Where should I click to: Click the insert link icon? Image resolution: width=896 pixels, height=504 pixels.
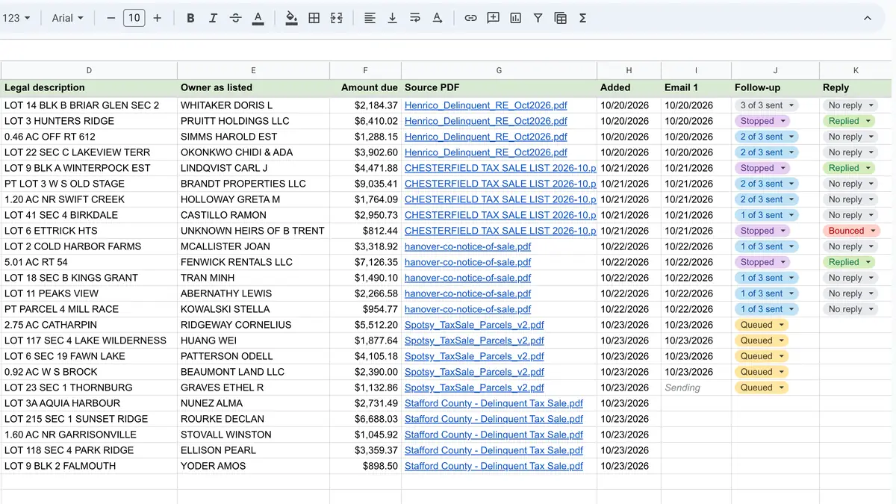(x=470, y=18)
